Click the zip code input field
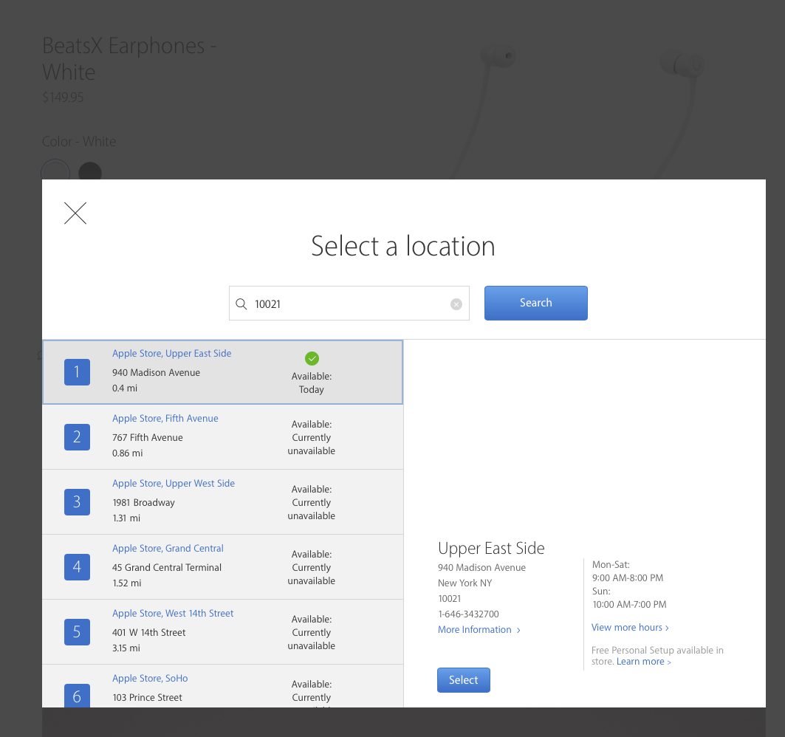 point(349,304)
